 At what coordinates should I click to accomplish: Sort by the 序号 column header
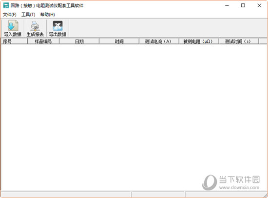14,41
